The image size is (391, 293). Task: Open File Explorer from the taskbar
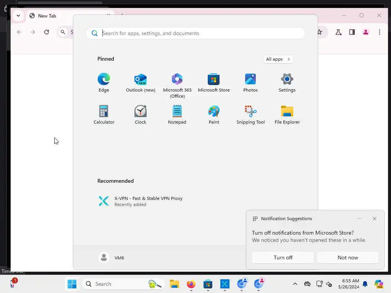[174, 284]
